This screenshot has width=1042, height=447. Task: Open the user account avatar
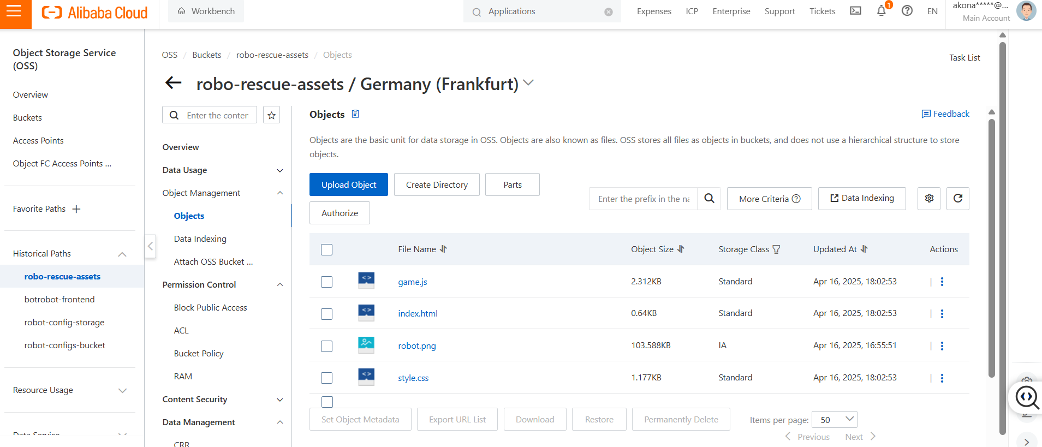[1026, 11]
